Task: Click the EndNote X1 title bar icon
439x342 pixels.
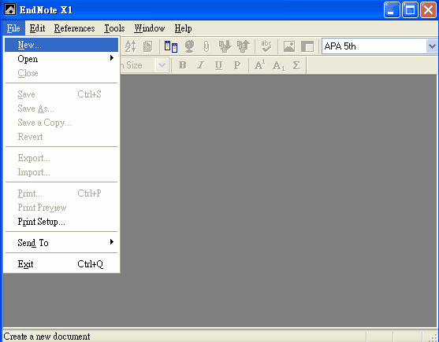Action: click(10, 9)
